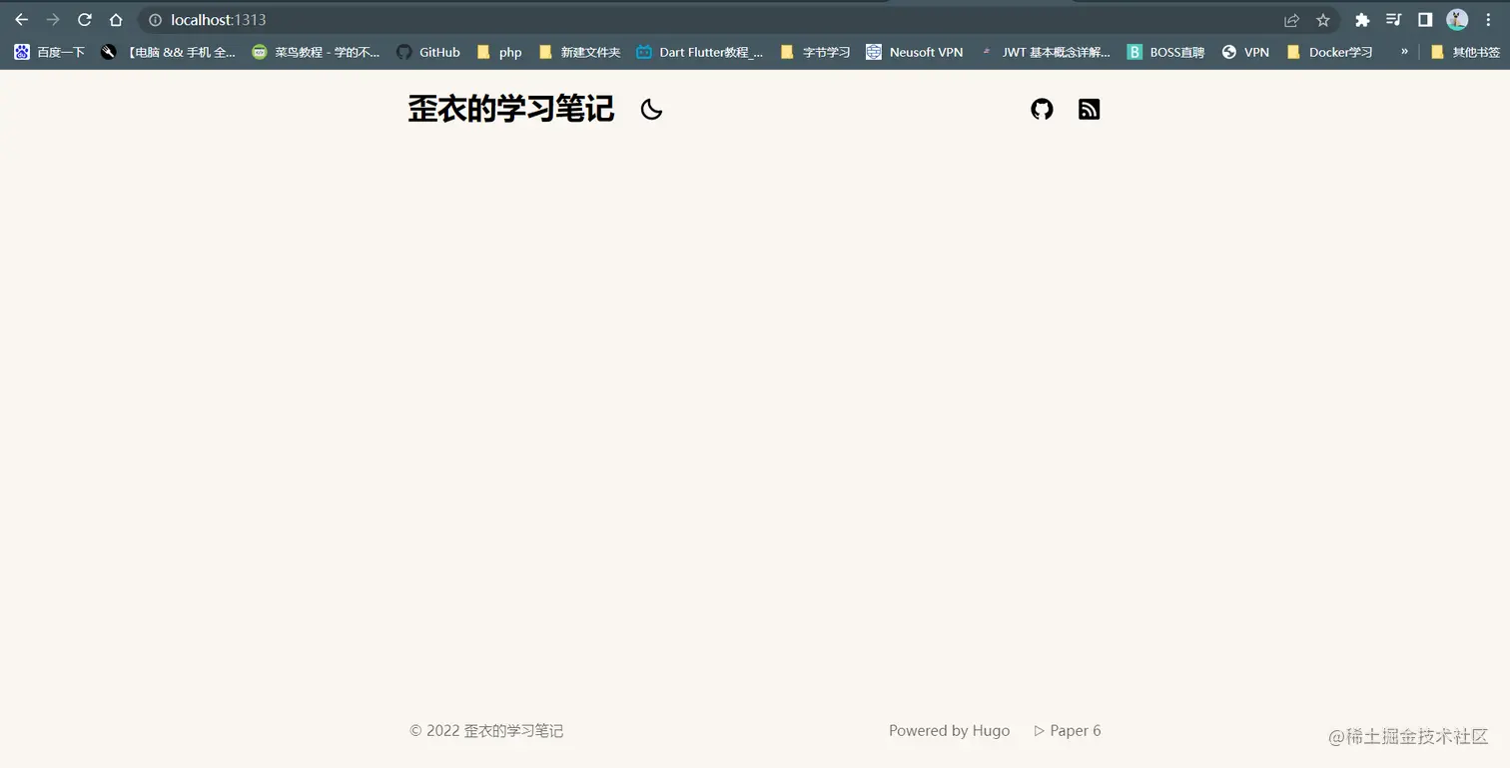Open the RSS feed icon
This screenshot has width=1510, height=768.
(1089, 110)
